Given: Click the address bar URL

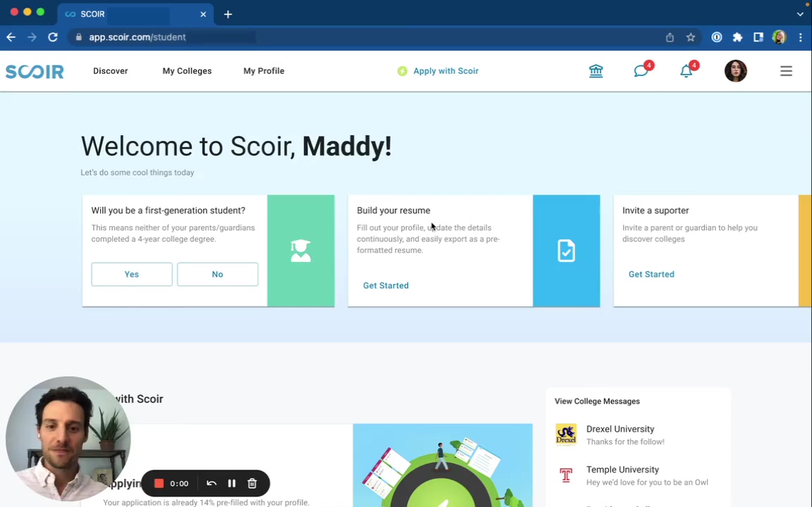Looking at the screenshot, I should click(x=137, y=37).
